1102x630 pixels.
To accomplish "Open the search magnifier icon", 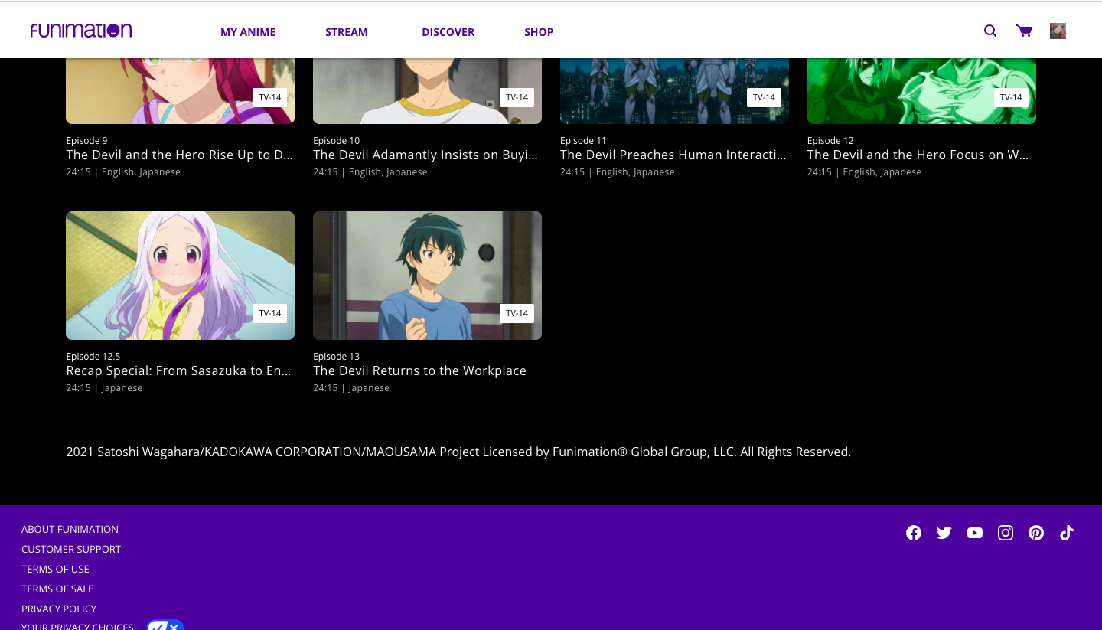I will coord(990,31).
